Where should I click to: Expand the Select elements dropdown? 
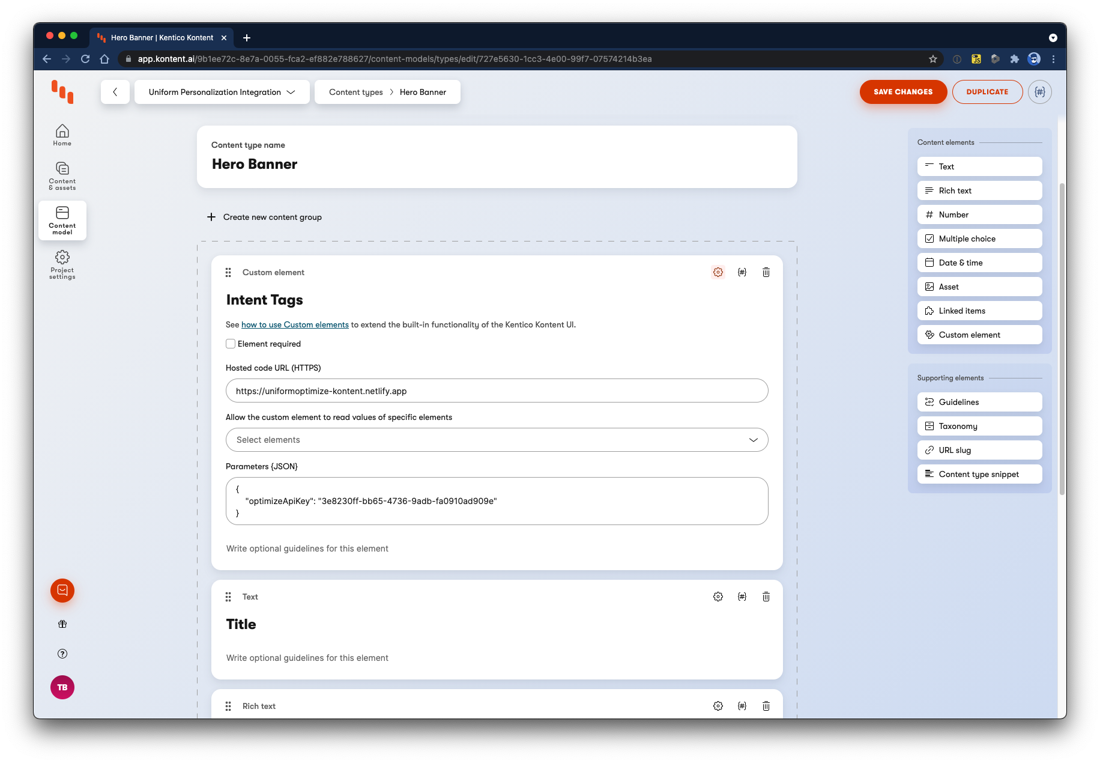pyautogui.click(x=497, y=440)
